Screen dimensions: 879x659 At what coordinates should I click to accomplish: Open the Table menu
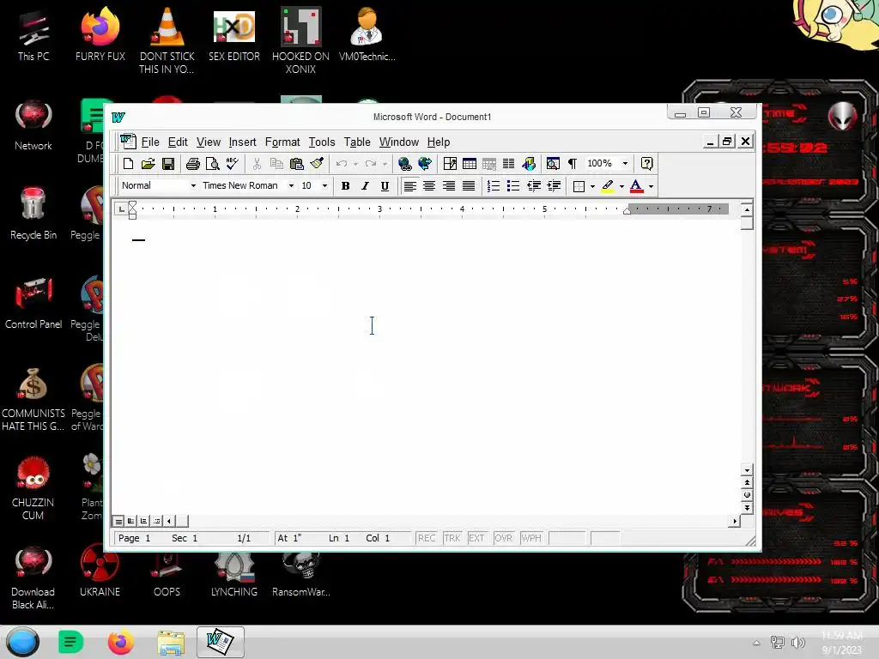(x=357, y=142)
